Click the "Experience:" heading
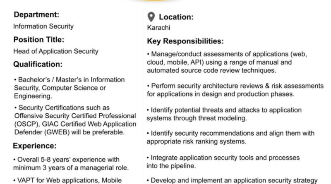 [35, 146]
